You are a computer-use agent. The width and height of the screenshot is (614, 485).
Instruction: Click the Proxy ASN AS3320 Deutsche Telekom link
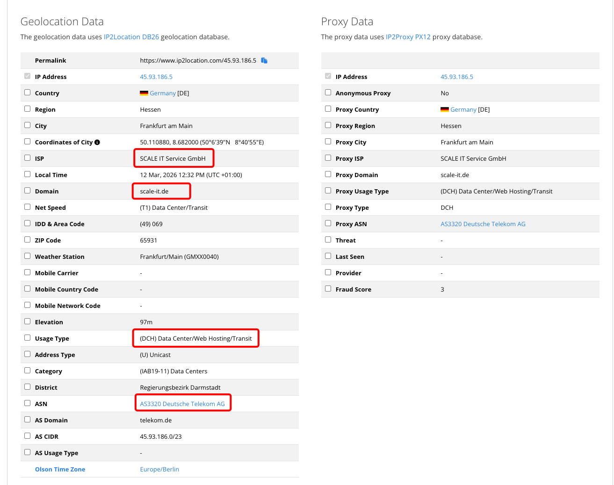tap(483, 224)
